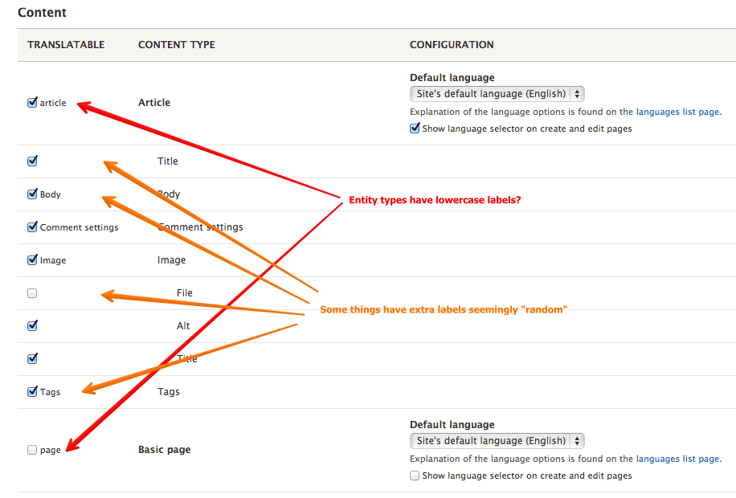Uncheck the Image translatable checkbox

(32, 259)
